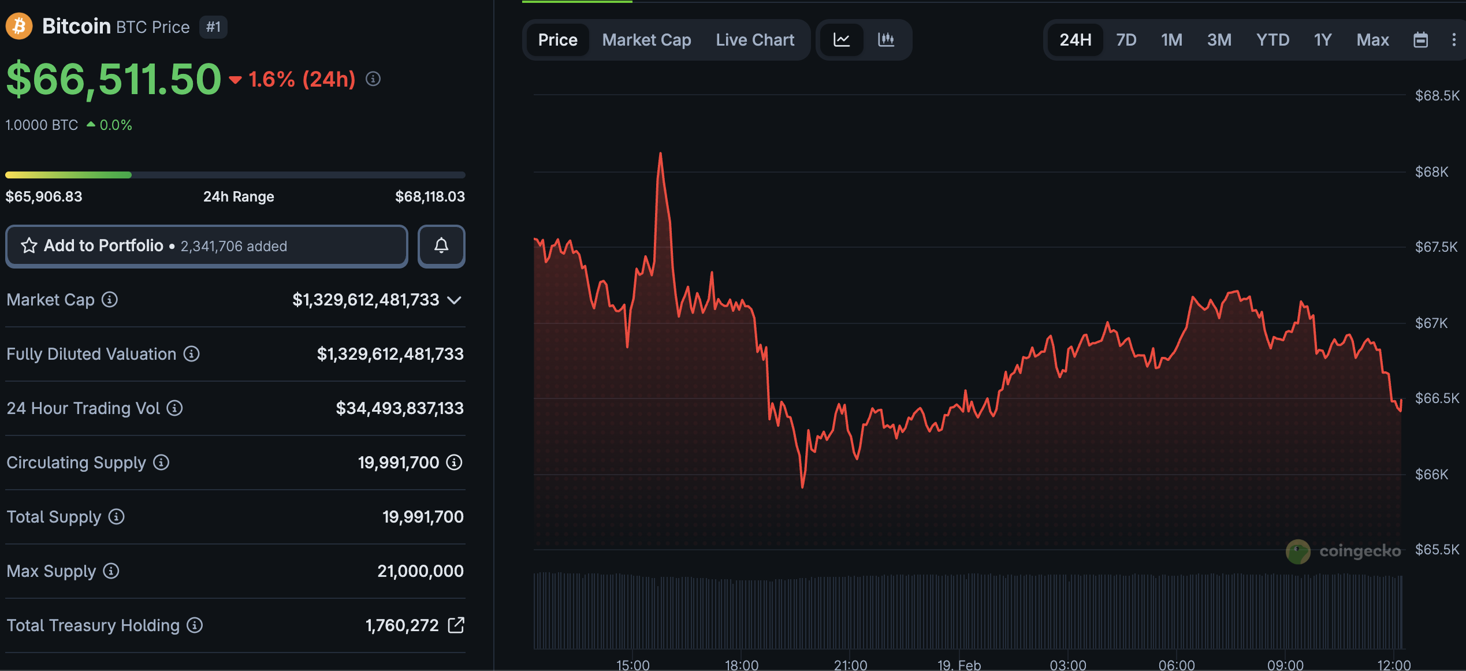Open the Total Supply info icon
The width and height of the screenshot is (1466, 671).
[x=117, y=517]
